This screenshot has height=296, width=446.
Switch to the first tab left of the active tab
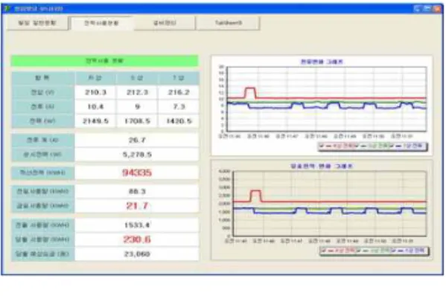37,23
